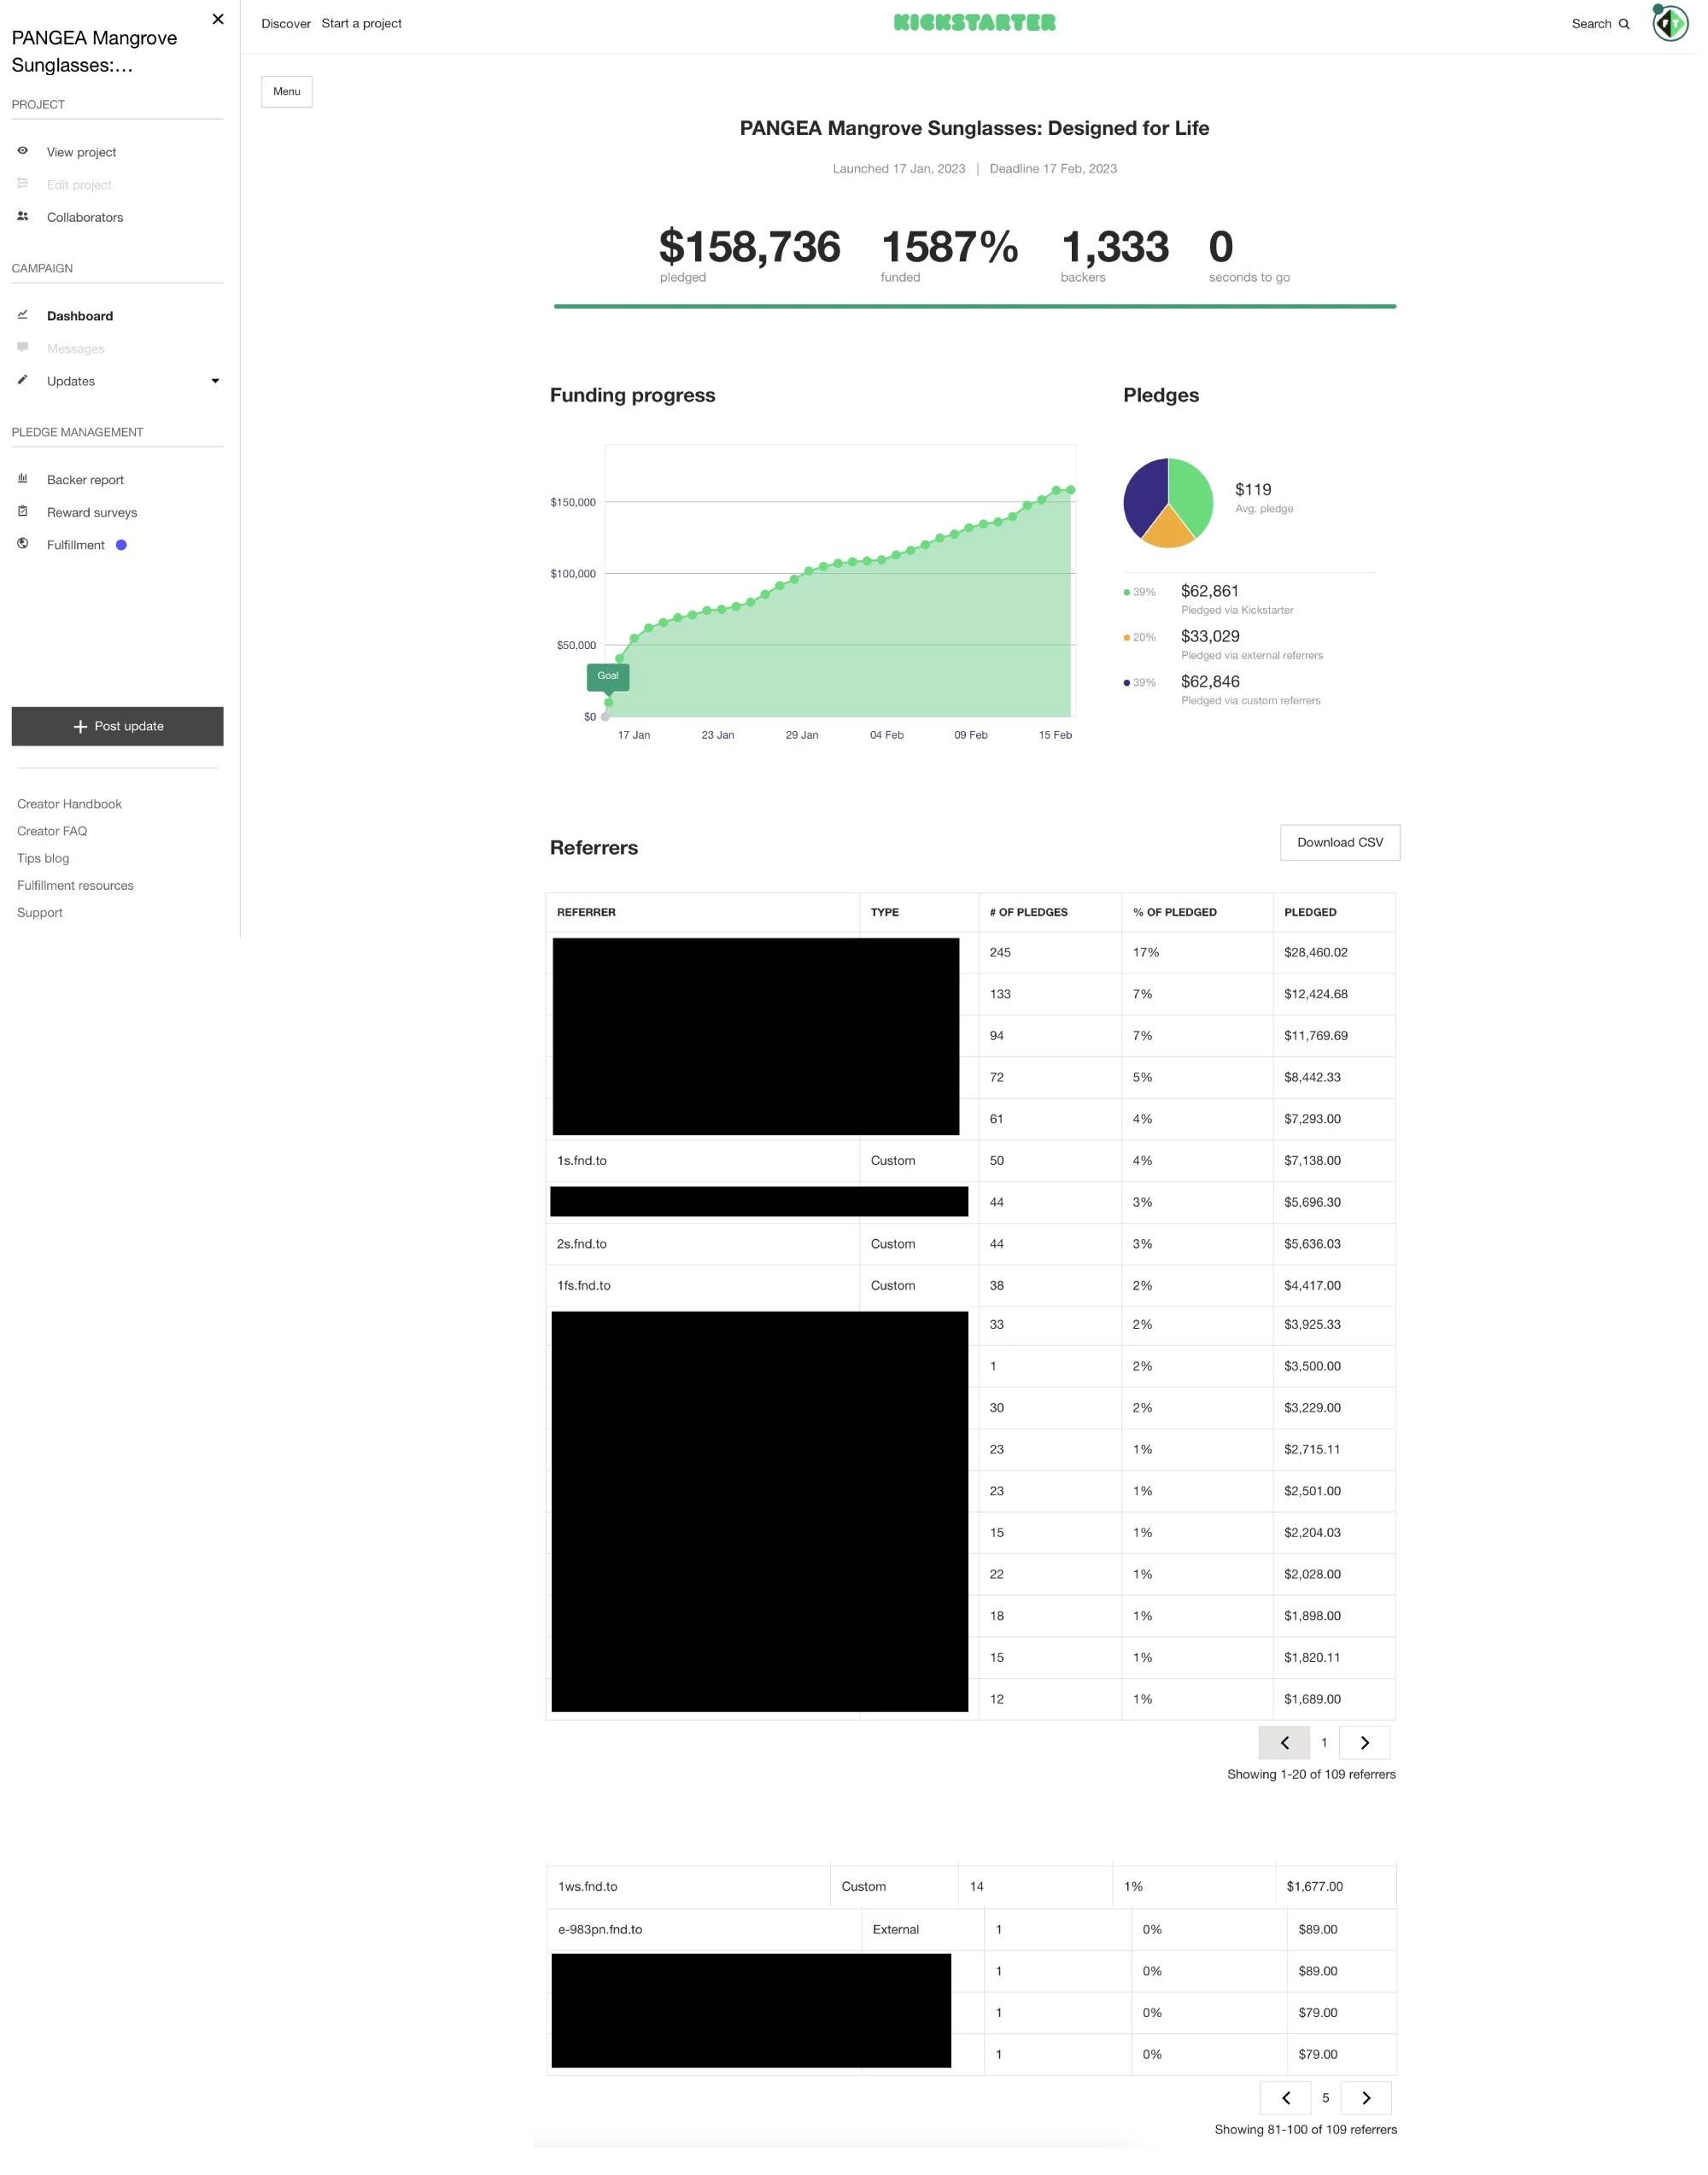The width and height of the screenshot is (1708, 2175).
Task: Go to previous page from page 5
Action: click(x=1286, y=2098)
